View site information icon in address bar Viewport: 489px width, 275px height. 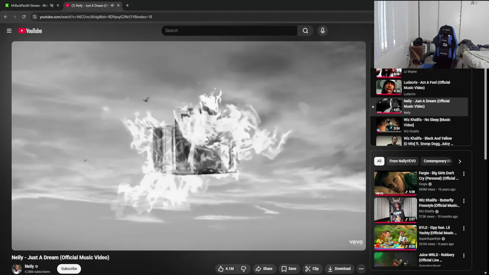[x=34, y=17]
